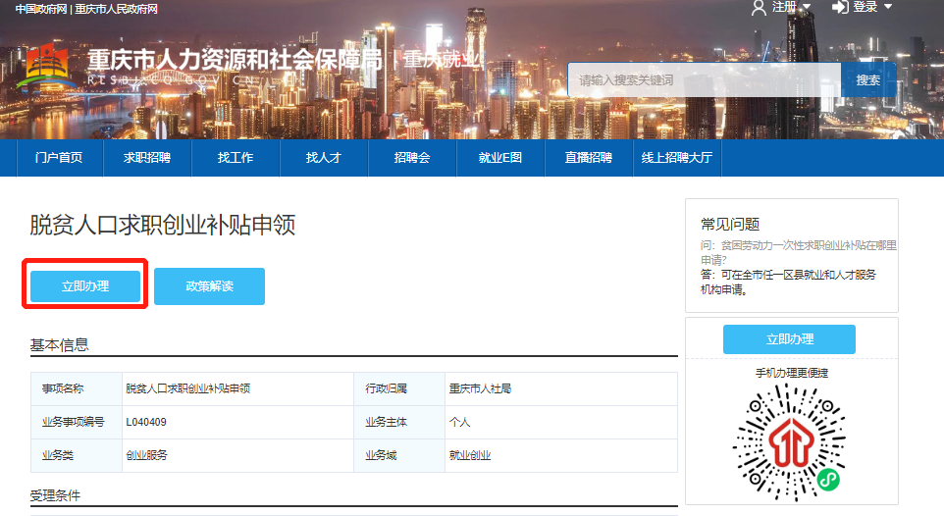The width and height of the screenshot is (944, 516).
Task: Expand the 注册 dropdown arrow
Action: pyautogui.click(x=807, y=8)
